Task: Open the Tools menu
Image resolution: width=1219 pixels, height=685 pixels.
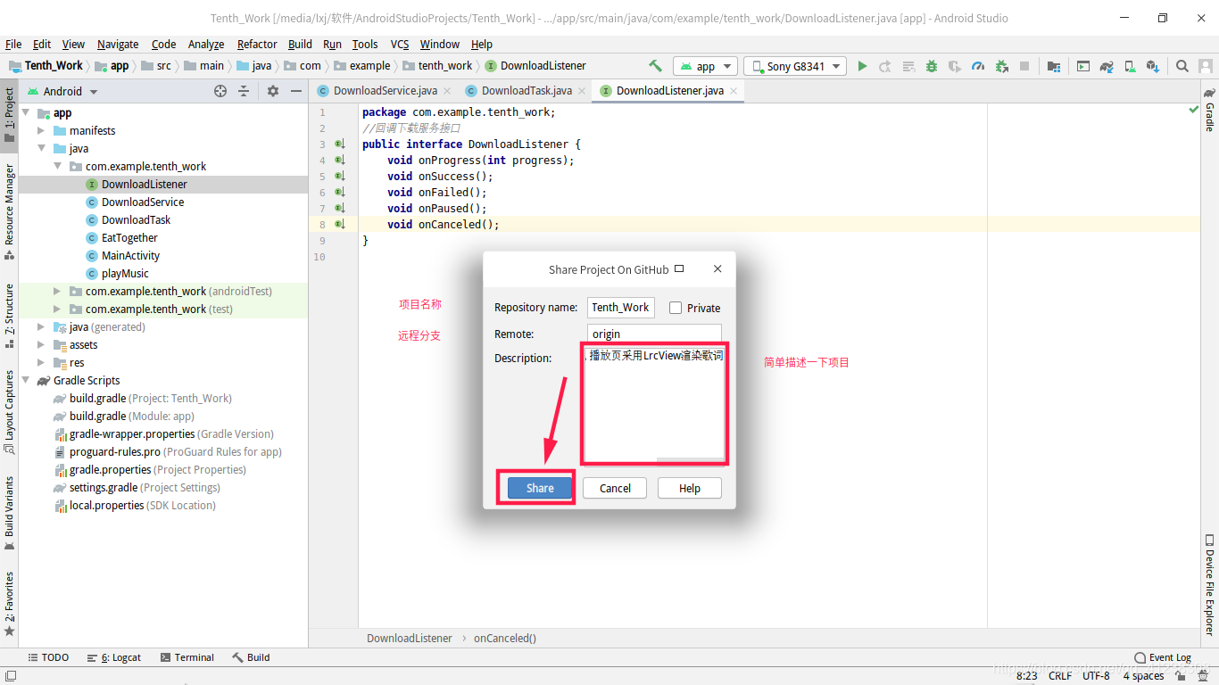Action: 365,44
